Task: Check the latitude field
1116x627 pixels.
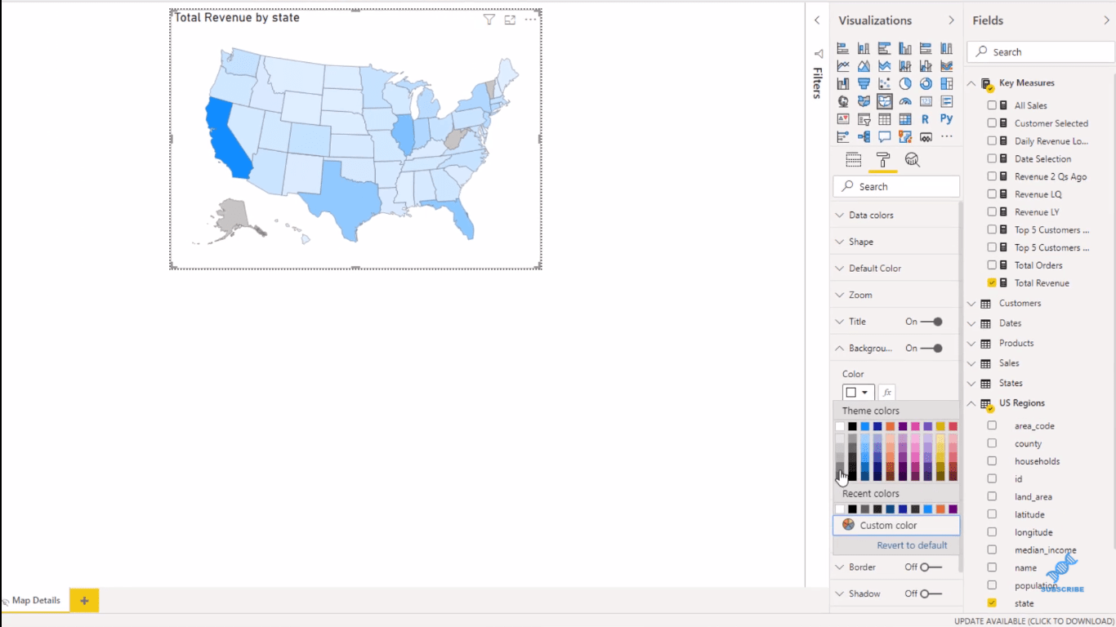Action: [x=992, y=514]
